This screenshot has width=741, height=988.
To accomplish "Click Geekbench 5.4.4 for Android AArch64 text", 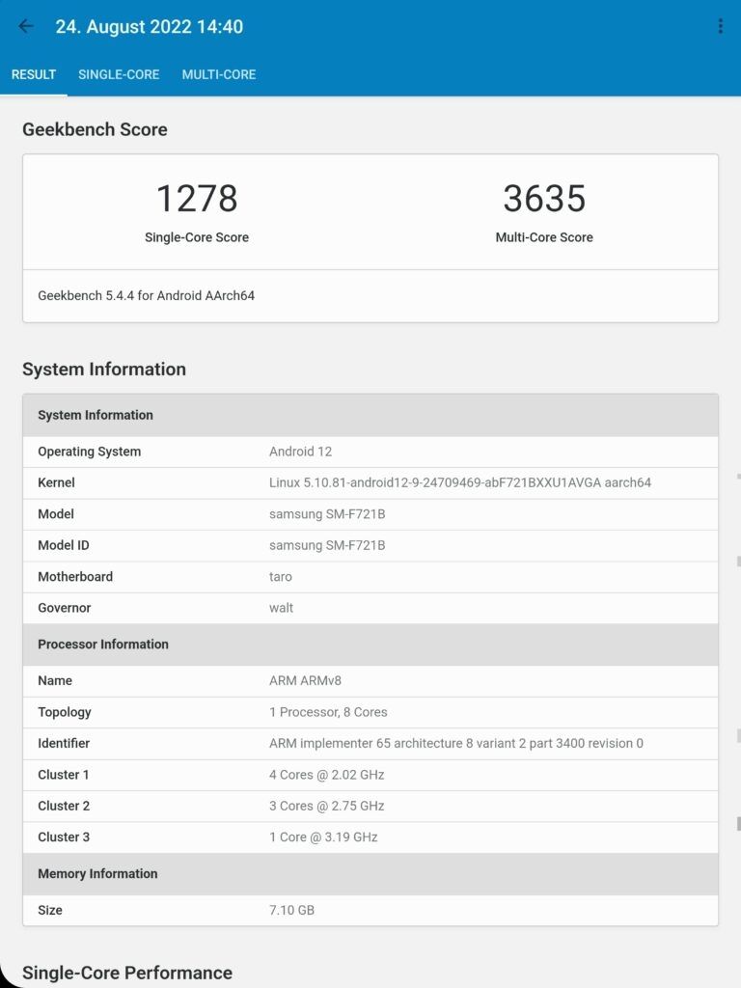I will click(x=147, y=295).
